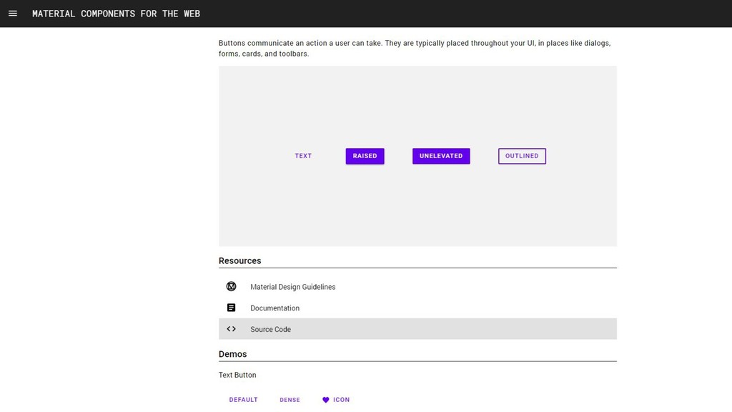Viewport: 732px width, 412px height.
Task: Open the Source Code resource link
Action: pos(417,329)
